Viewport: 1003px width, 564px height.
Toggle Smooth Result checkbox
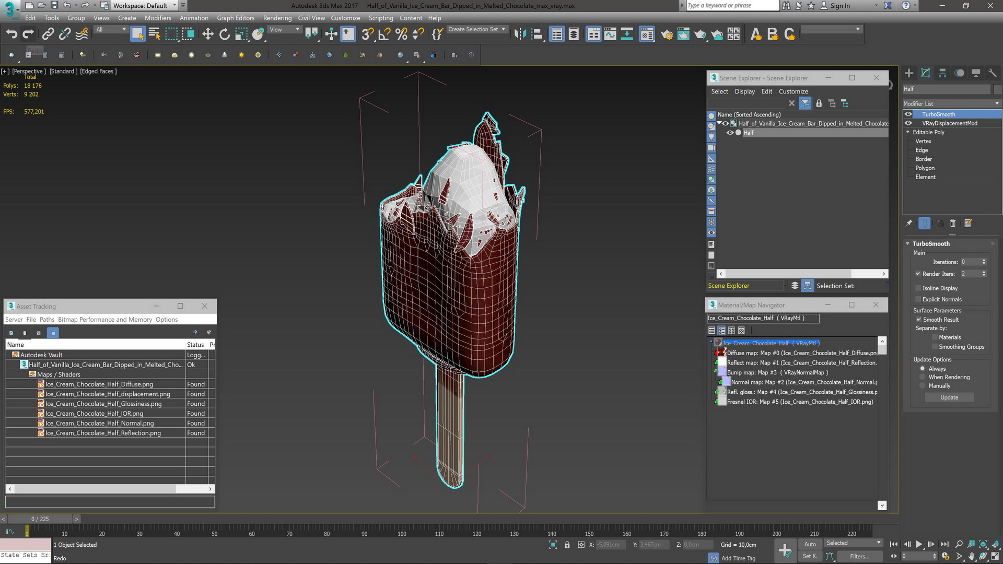[918, 320]
